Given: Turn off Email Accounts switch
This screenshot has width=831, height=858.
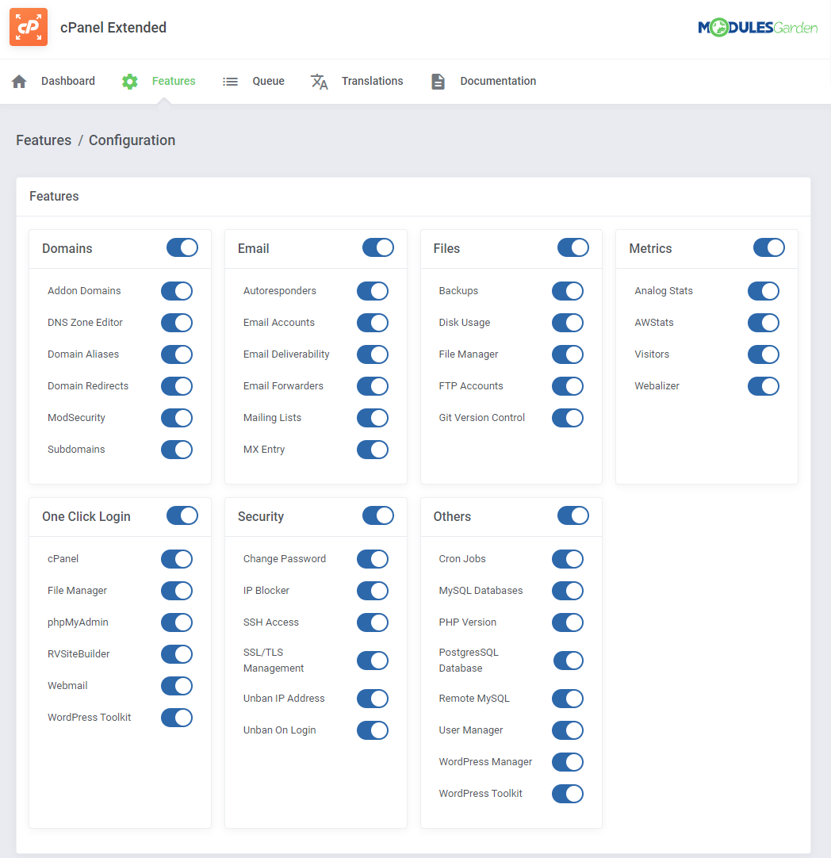Looking at the screenshot, I should coord(373,323).
